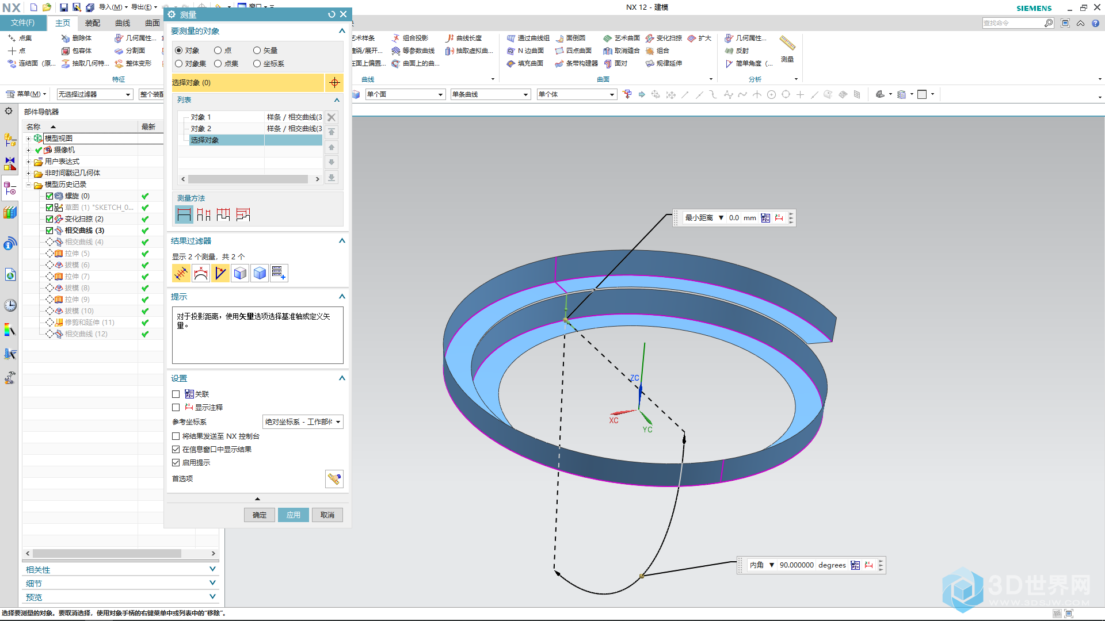
Task: Click the 选择对象 (0) selection bar
Action: pos(248,82)
